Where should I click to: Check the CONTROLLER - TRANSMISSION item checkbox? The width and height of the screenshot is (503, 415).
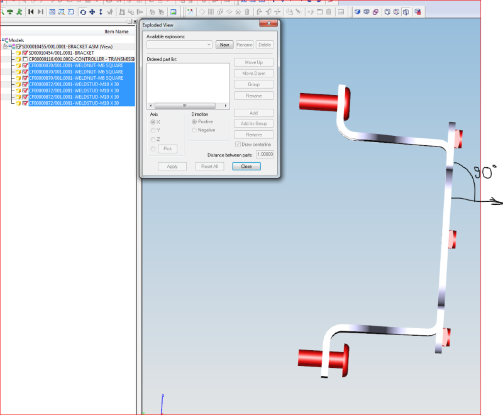(25, 59)
